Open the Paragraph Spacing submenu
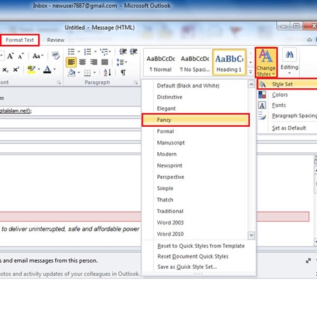This screenshot has width=317, height=317. click(287, 116)
